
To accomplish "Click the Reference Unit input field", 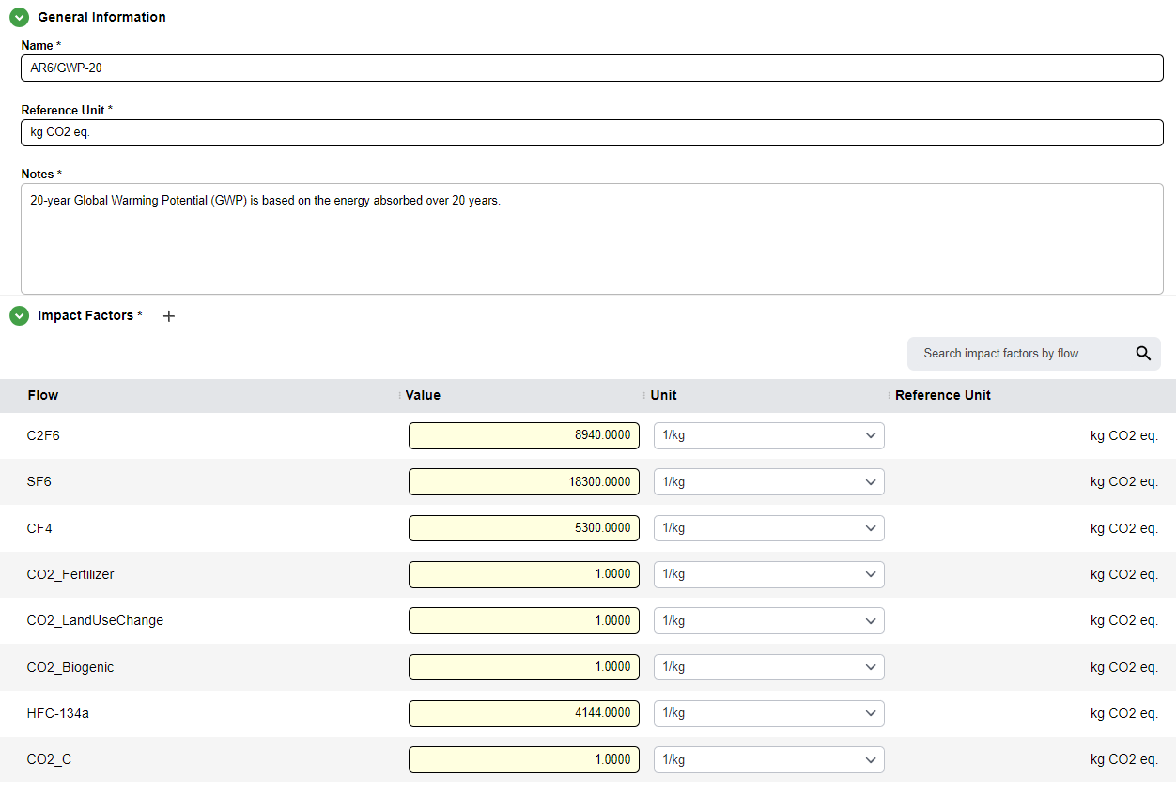I will 592,132.
